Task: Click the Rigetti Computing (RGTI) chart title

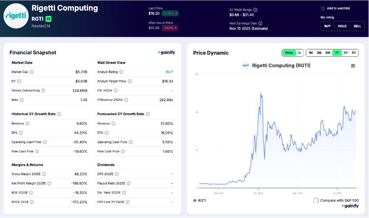Action: click(281, 65)
